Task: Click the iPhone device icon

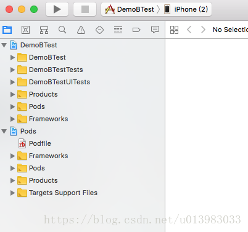Action: (x=167, y=9)
